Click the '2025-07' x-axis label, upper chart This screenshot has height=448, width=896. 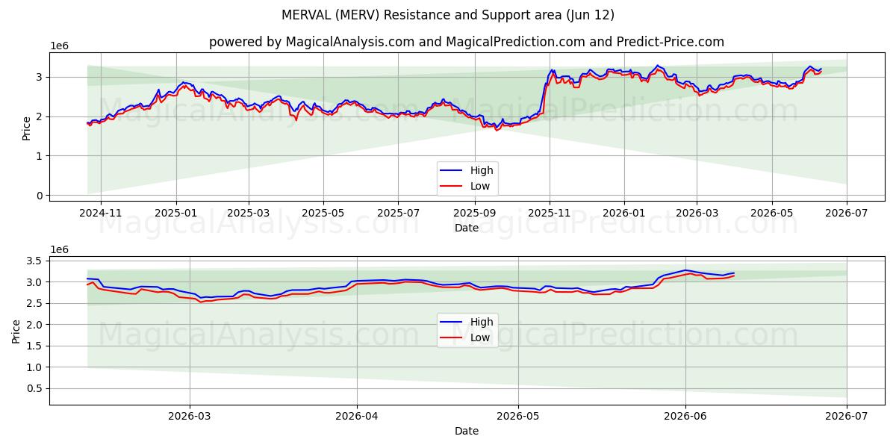point(398,213)
